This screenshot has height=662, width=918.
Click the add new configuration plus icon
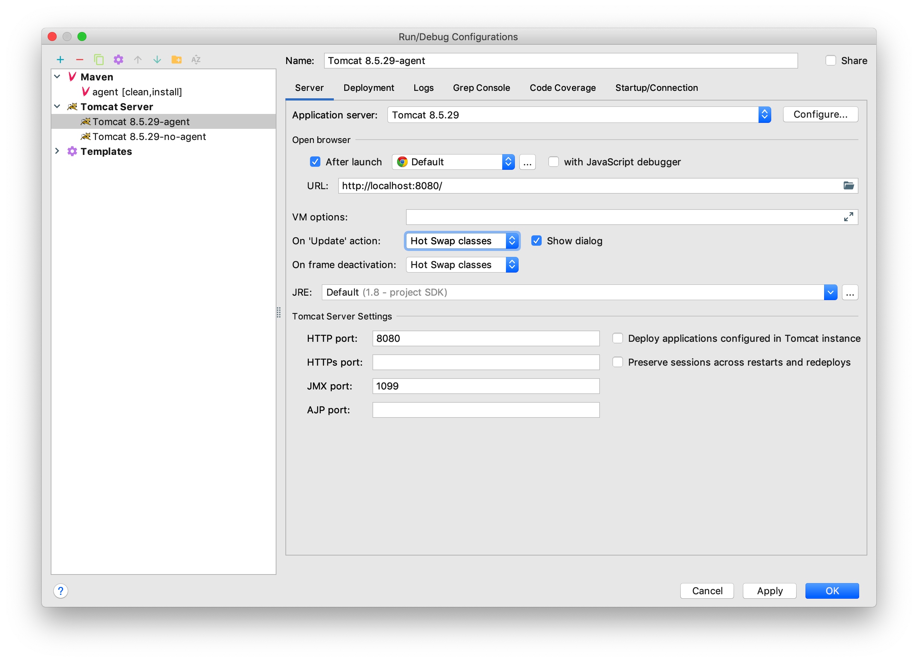60,60
